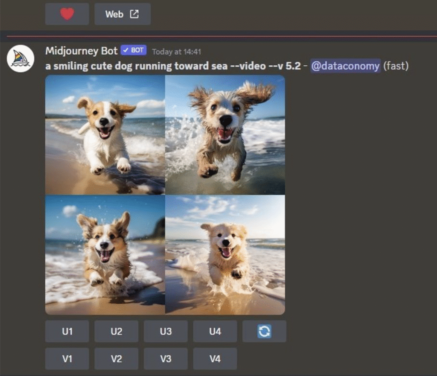437x376 pixels.
Task: Open the bottom-right fluffy puppy image
Action: tap(225, 255)
